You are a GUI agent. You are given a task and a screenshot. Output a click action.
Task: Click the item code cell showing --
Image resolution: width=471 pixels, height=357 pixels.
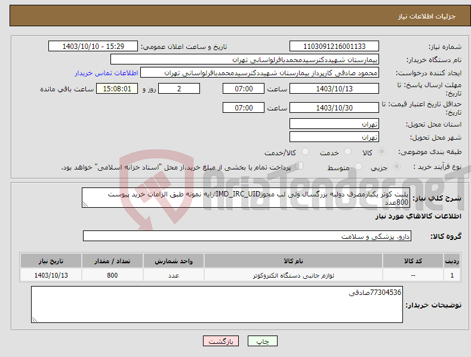(413, 275)
